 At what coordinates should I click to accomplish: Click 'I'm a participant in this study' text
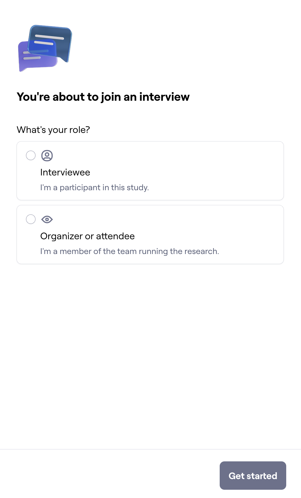[x=94, y=188]
